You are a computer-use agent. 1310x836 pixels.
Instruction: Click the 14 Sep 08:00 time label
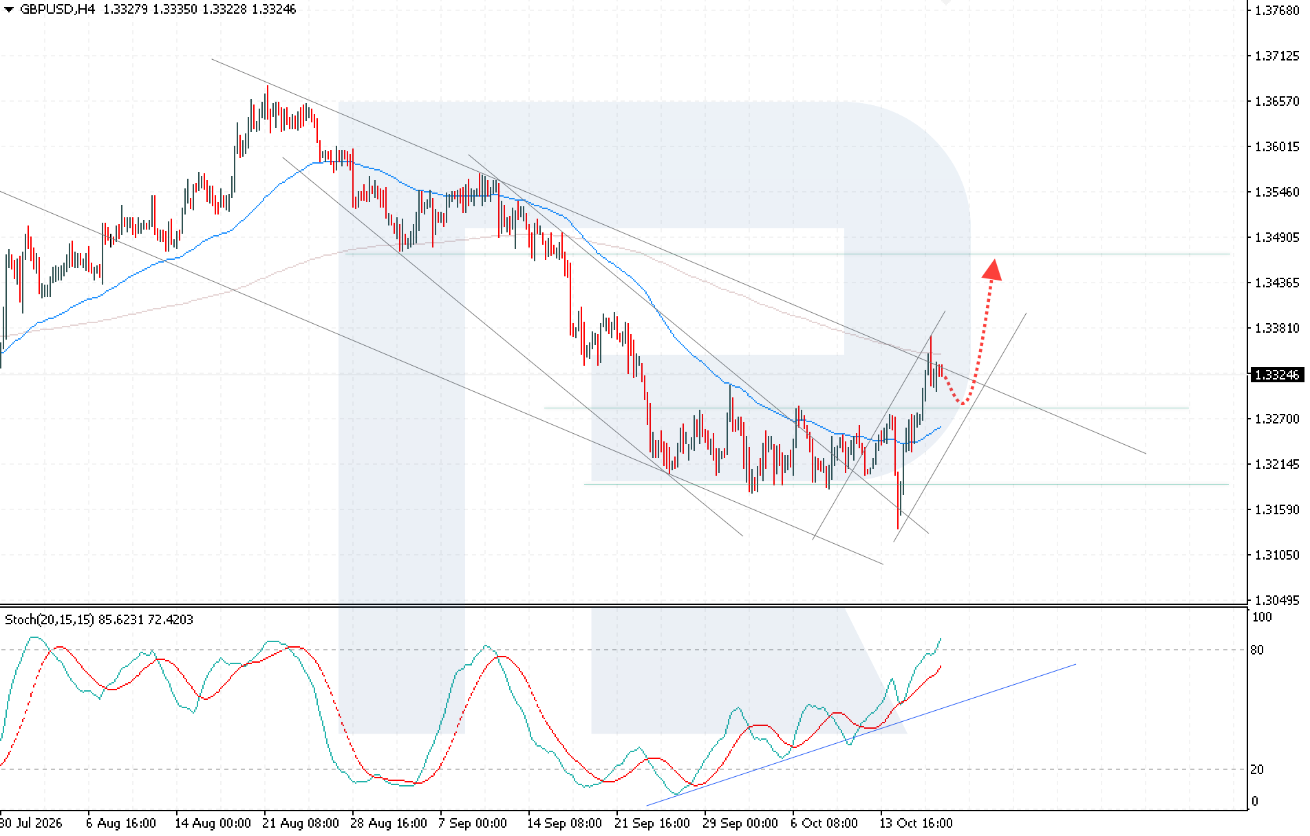564,823
